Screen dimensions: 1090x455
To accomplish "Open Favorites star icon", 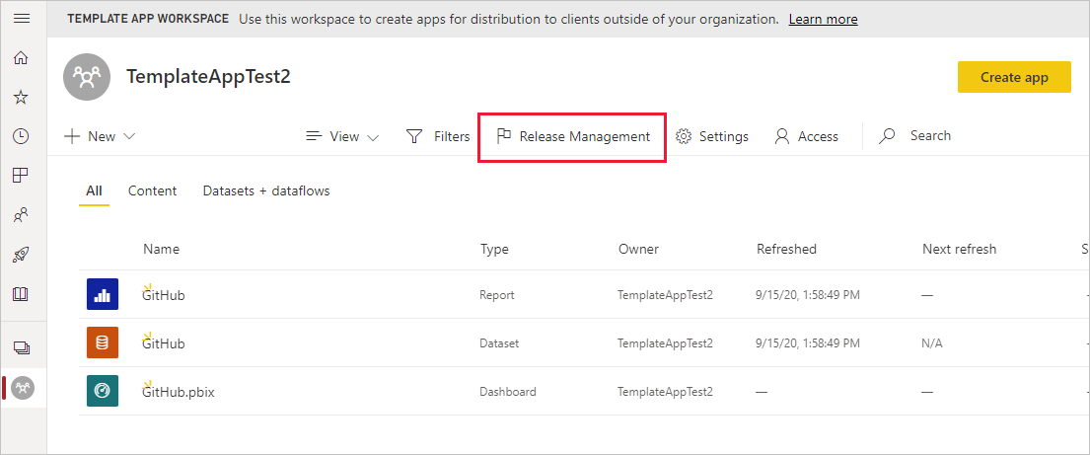I will (22, 97).
